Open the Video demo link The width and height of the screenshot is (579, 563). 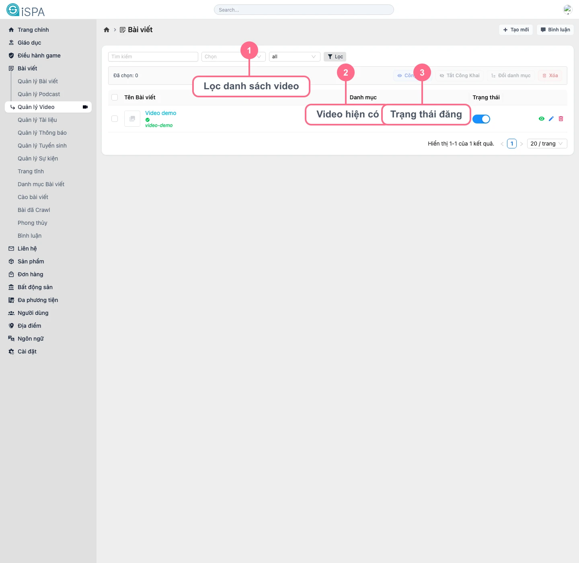click(160, 113)
